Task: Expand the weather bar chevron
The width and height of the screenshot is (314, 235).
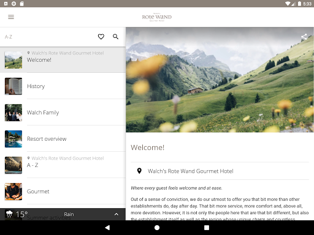Action: (x=117, y=214)
